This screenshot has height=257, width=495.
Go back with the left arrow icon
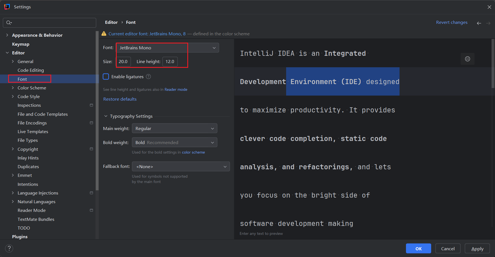pyautogui.click(x=479, y=23)
